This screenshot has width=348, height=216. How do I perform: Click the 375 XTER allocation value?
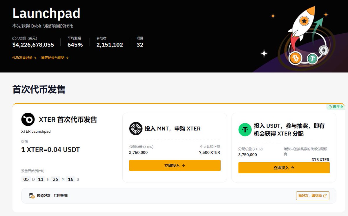[320, 160]
